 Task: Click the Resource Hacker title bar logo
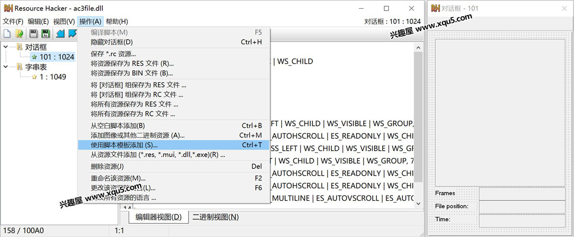[x=7, y=8]
